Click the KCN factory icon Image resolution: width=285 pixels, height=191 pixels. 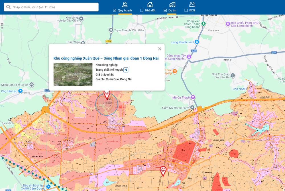192,4
